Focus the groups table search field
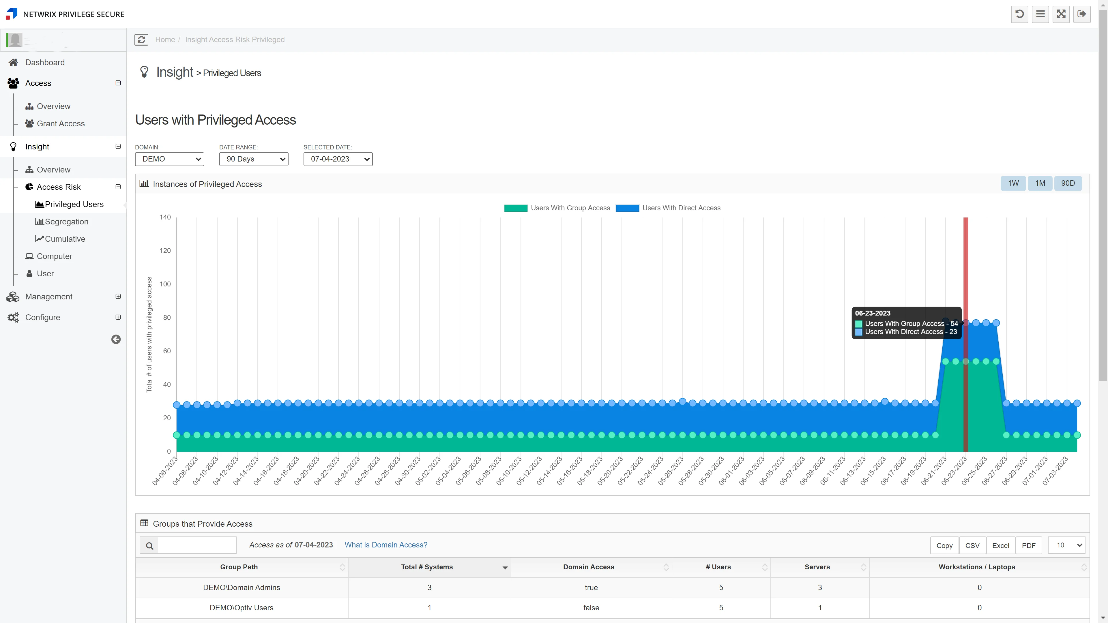Viewport: 1108px width, 623px height. [x=197, y=546]
